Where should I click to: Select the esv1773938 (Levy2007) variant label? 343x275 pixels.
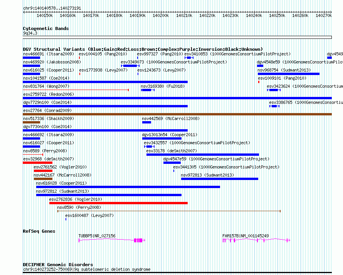pos(103,70)
